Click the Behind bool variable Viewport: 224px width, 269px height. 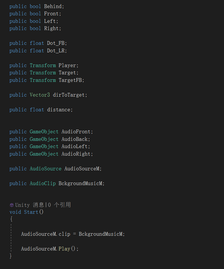(53, 6)
